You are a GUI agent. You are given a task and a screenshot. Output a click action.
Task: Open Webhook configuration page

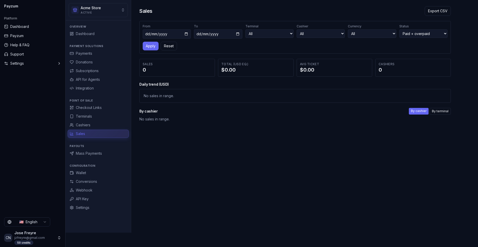pyautogui.click(x=98, y=190)
